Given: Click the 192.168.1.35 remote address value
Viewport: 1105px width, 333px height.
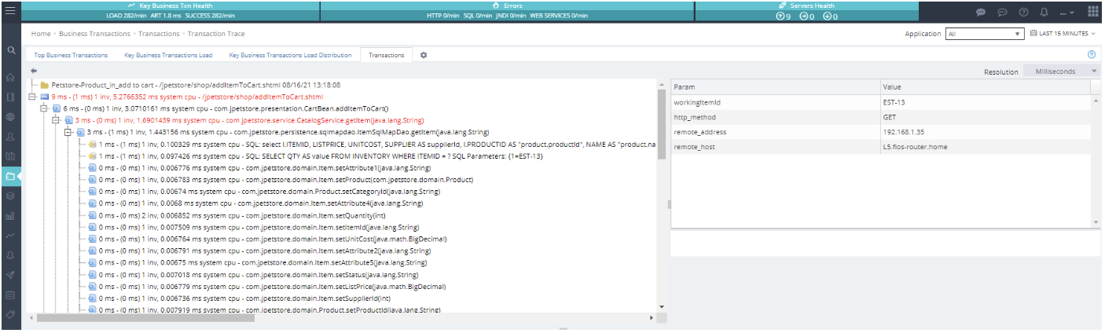Looking at the screenshot, I should [986, 132].
